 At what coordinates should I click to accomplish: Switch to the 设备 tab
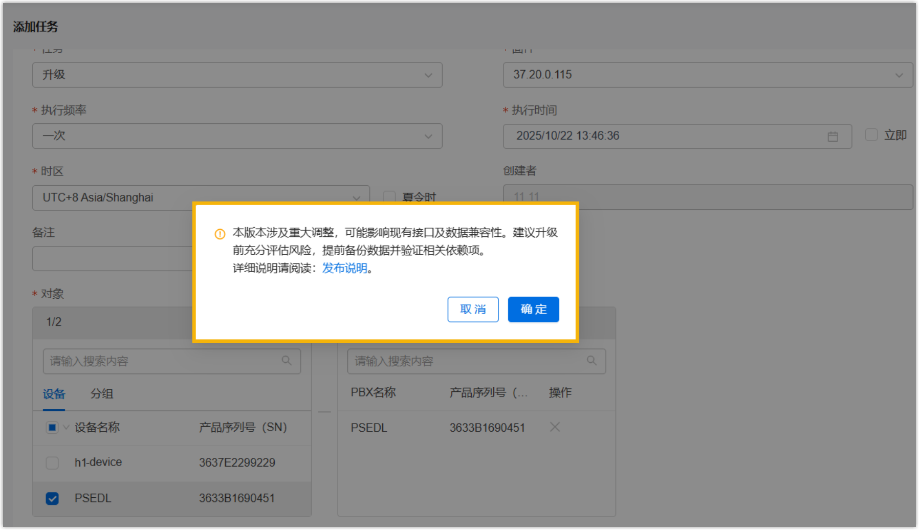[54, 394]
